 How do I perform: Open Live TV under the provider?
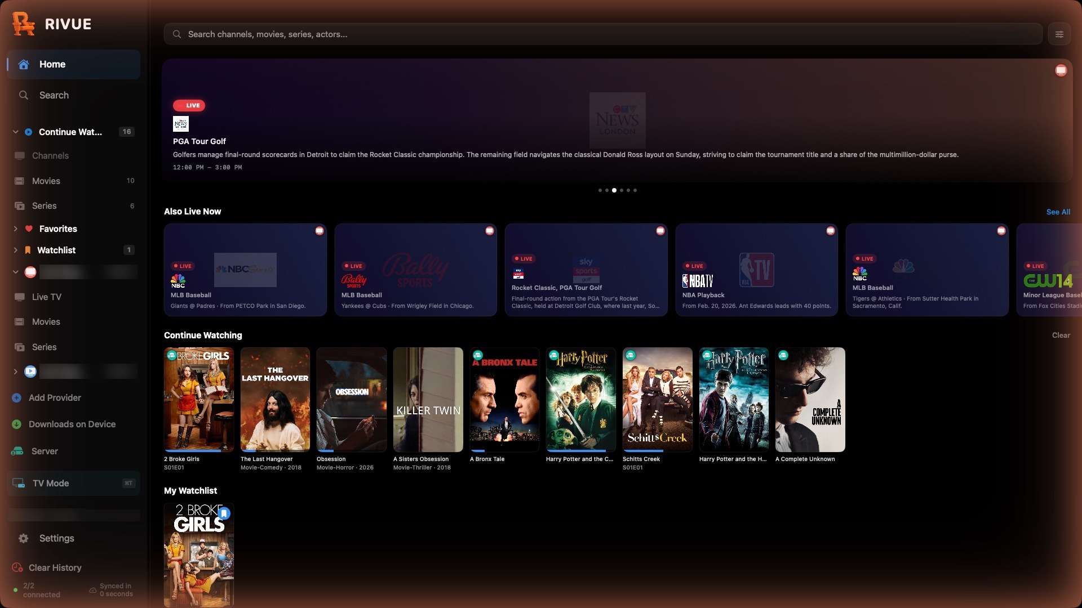pos(74,297)
